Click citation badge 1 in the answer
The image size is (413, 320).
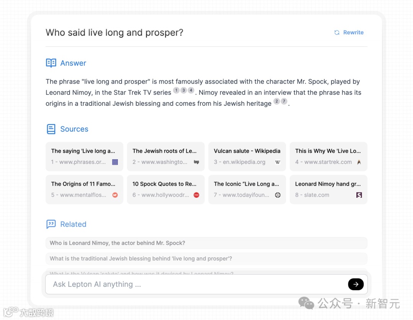176,91
